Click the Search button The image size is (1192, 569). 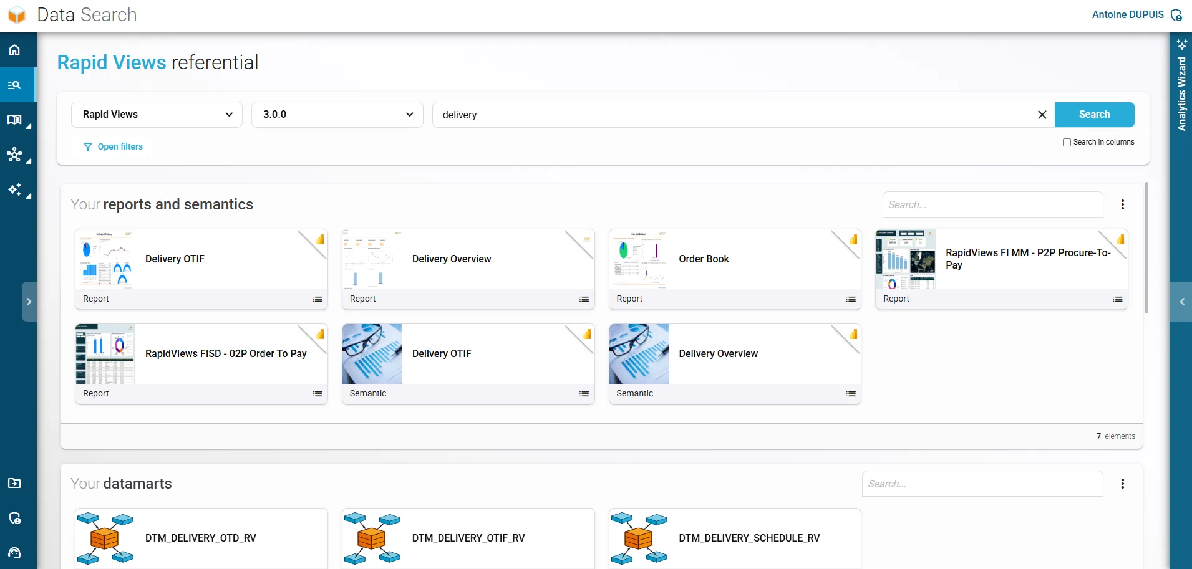[x=1094, y=115]
